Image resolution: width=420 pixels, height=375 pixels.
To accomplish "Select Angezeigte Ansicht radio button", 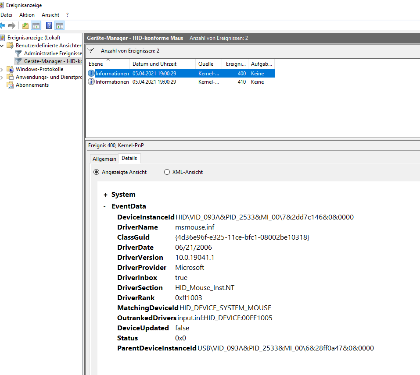I will 96,172.
